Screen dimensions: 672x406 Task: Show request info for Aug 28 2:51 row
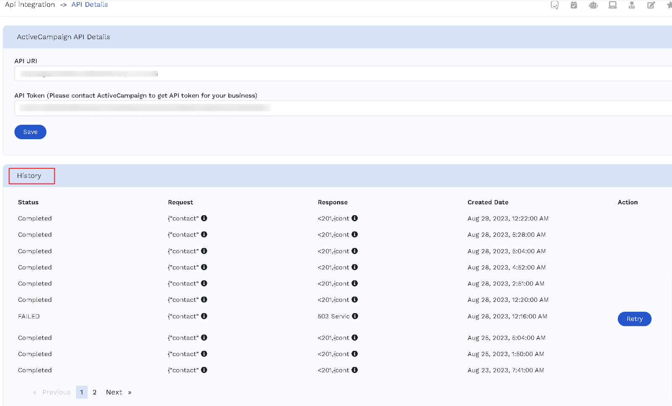point(204,283)
